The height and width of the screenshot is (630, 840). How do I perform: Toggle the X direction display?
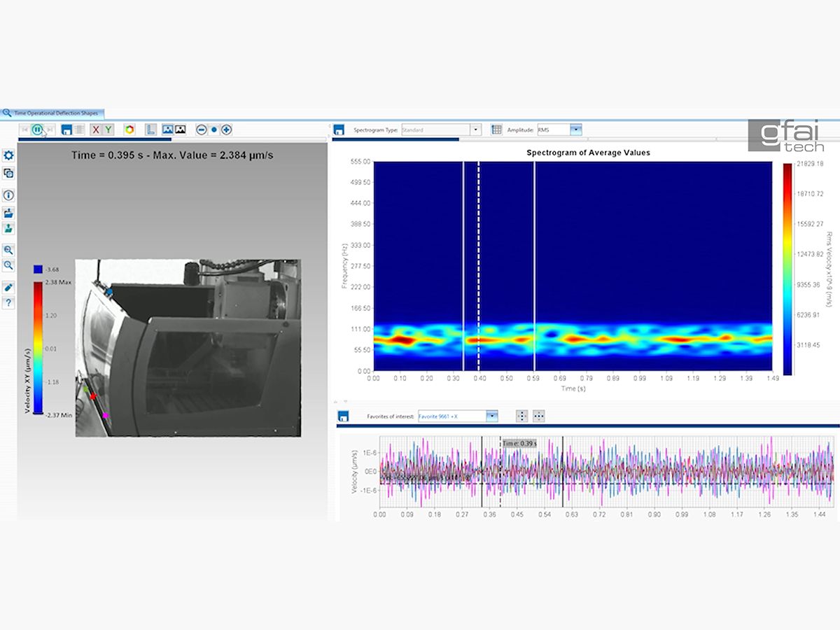(x=96, y=129)
